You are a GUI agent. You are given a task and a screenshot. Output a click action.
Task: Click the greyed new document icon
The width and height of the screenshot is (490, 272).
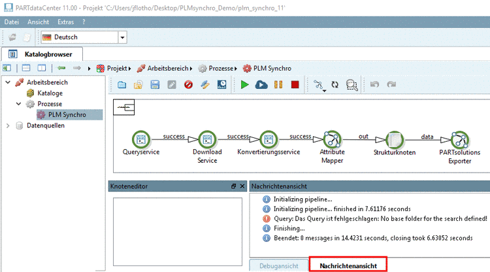[27, 37]
